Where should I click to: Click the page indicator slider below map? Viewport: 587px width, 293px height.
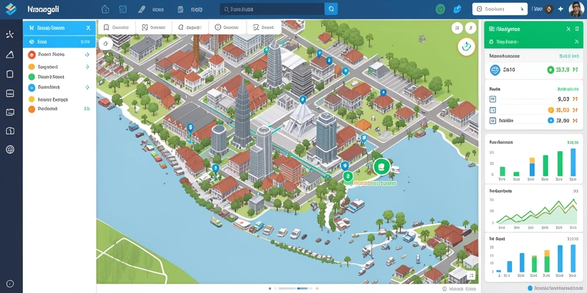[294, 288]
